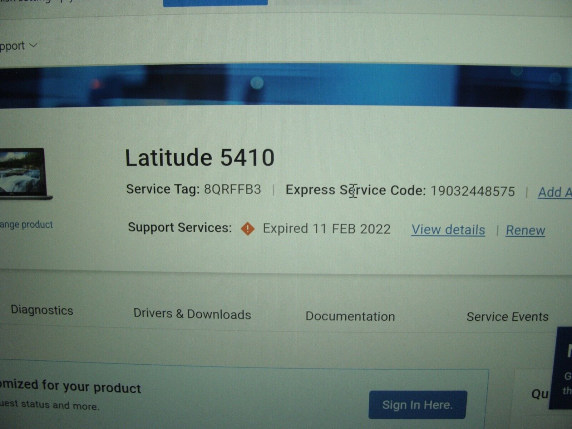The image size is (572, 429).
Task: Click the orange expired warning icon
Action: pos(247,228)
